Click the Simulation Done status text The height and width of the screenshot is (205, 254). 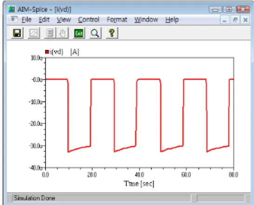tap(34, 198)
